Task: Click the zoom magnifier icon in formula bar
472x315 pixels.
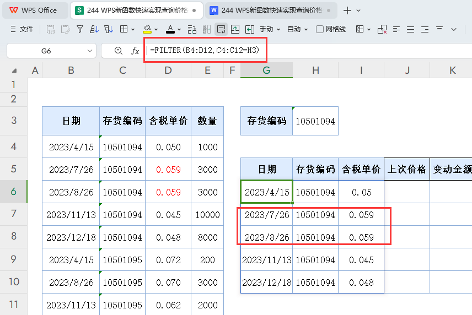Action: coord(119,51)
